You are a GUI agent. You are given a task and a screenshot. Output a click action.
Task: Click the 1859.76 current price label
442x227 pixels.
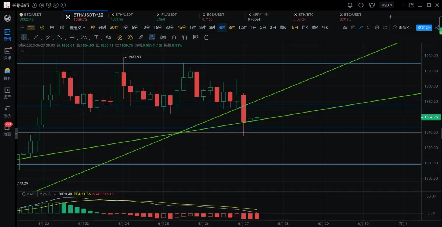[431, 117]
